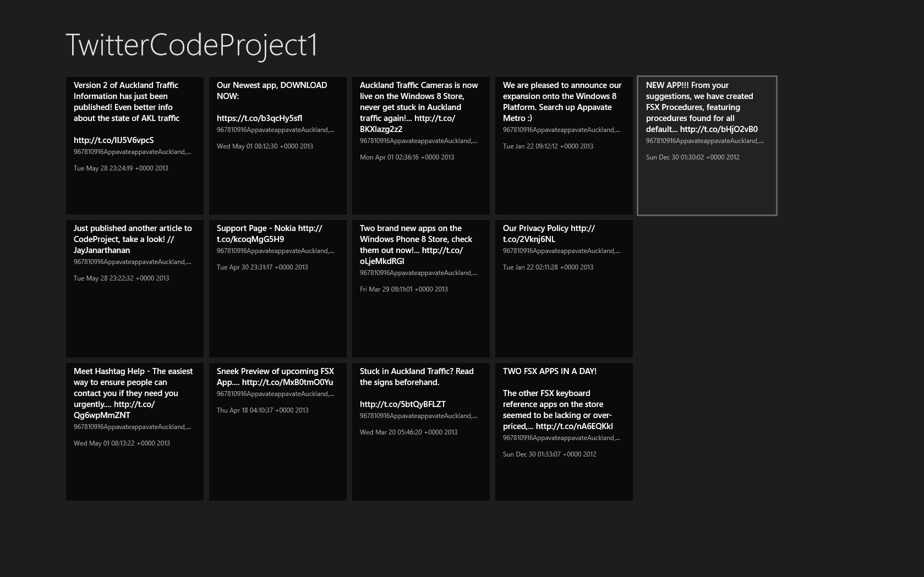The height and width of the screenshot is (577, 924).
Task: Click the http://t.co/5btQyBFLZT link text
Action: (x=403, y=404)
